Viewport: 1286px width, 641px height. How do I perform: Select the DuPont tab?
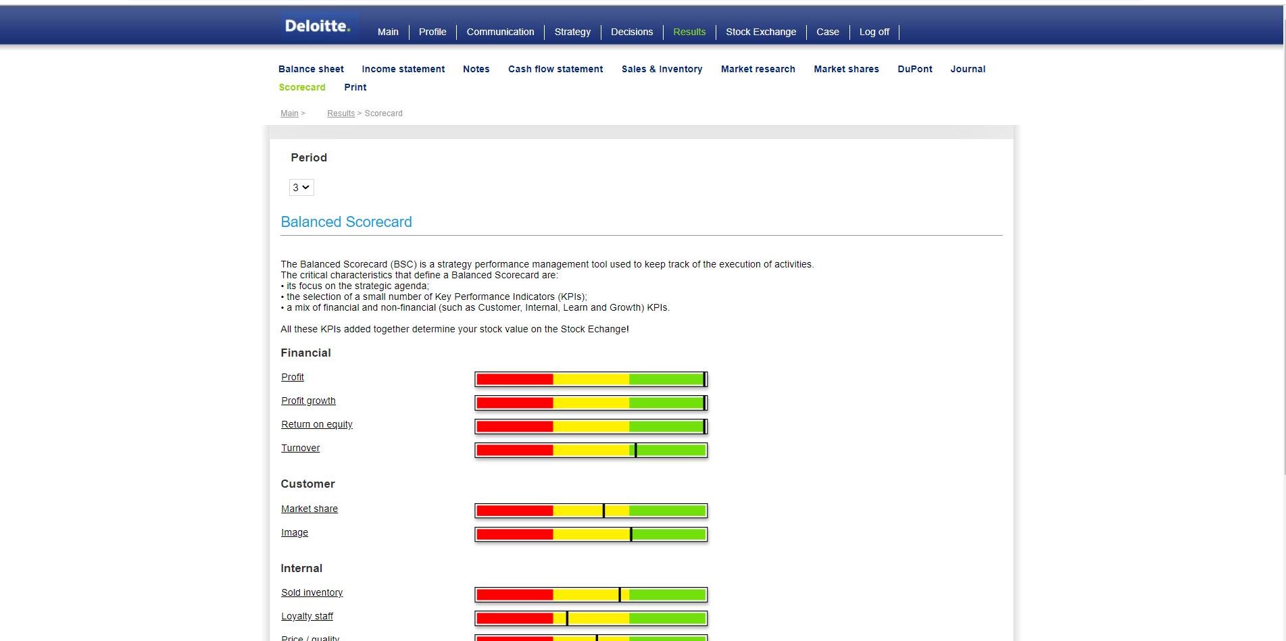(914, 69)
